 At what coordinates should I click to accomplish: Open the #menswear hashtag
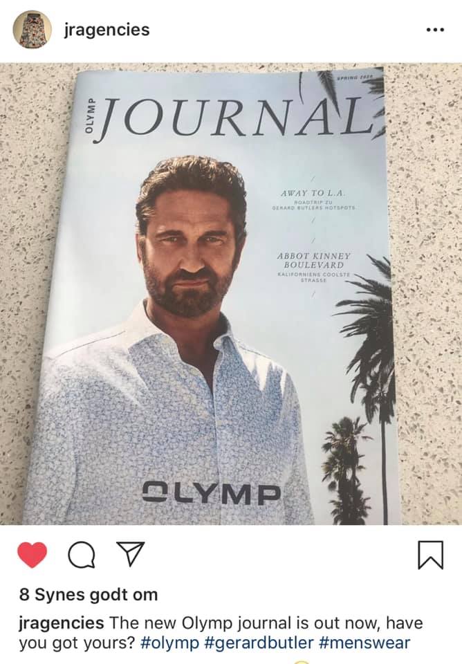point(364,643)
